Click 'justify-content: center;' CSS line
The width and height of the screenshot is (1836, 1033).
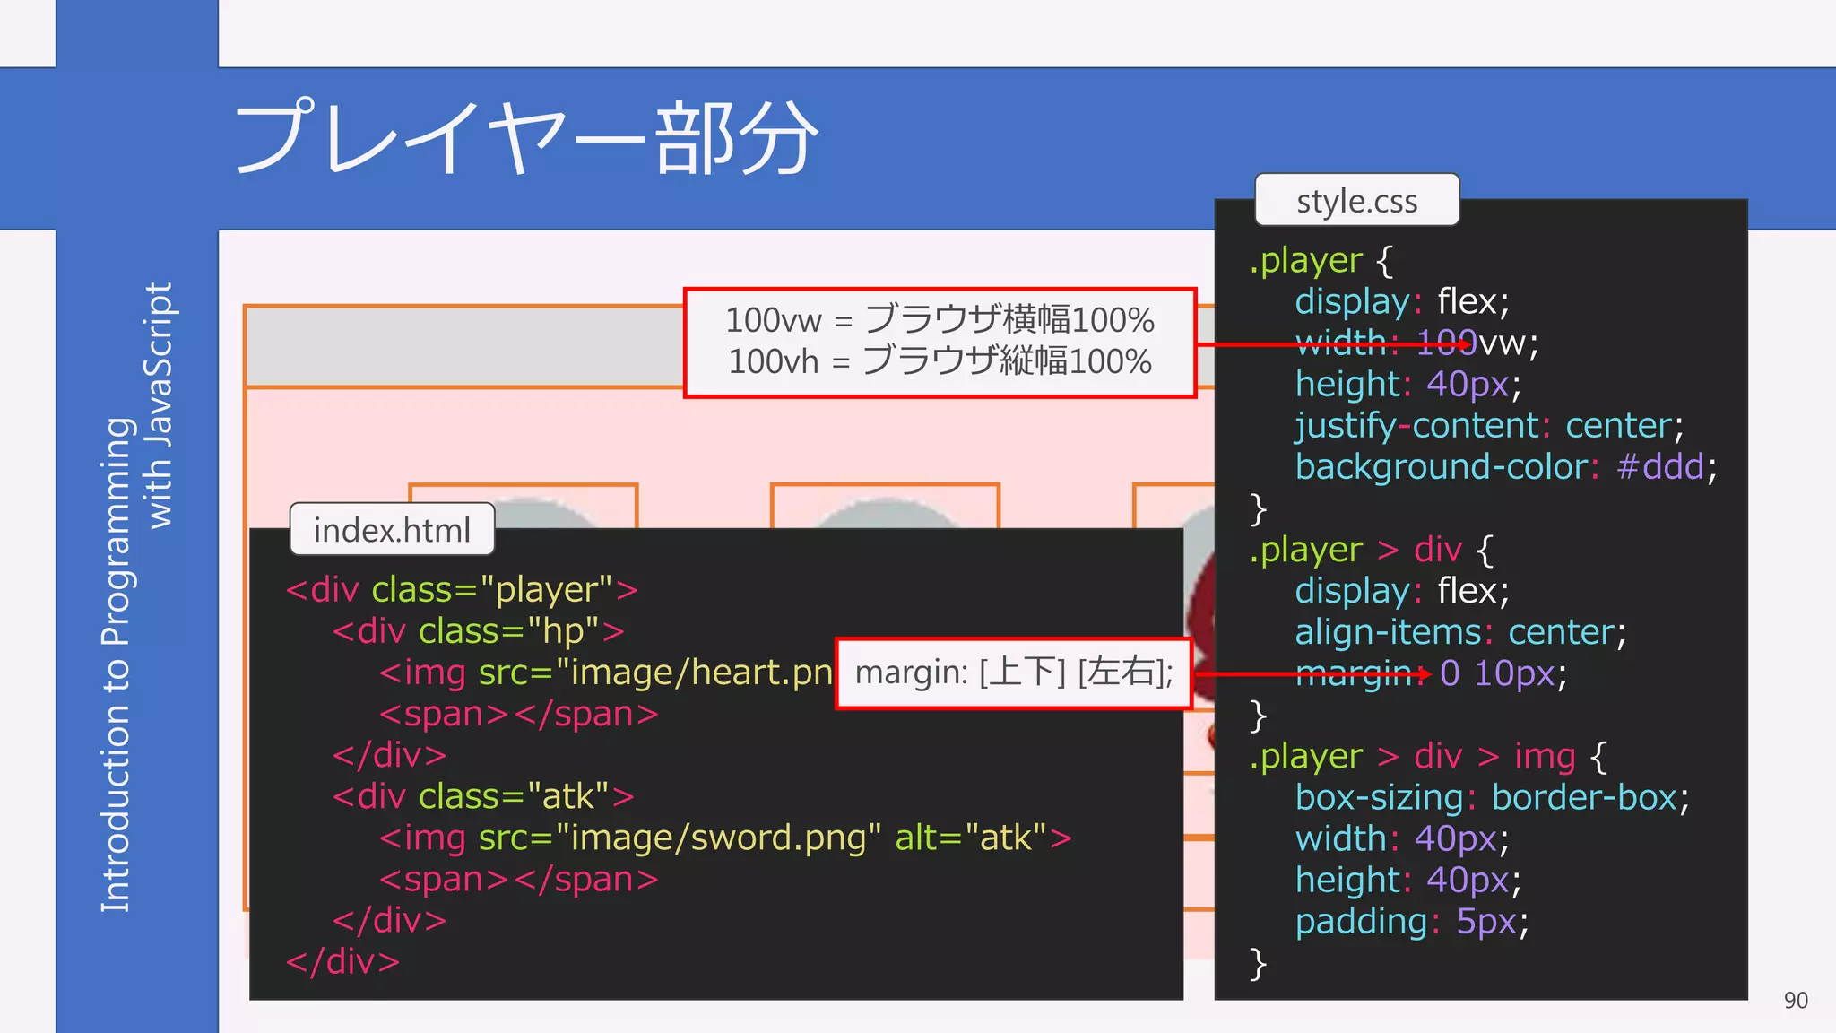1489,425
